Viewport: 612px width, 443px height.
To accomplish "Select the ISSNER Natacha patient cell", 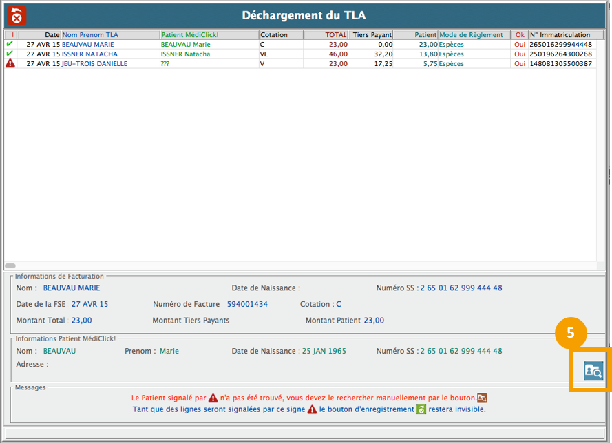I will pos(185,54).
